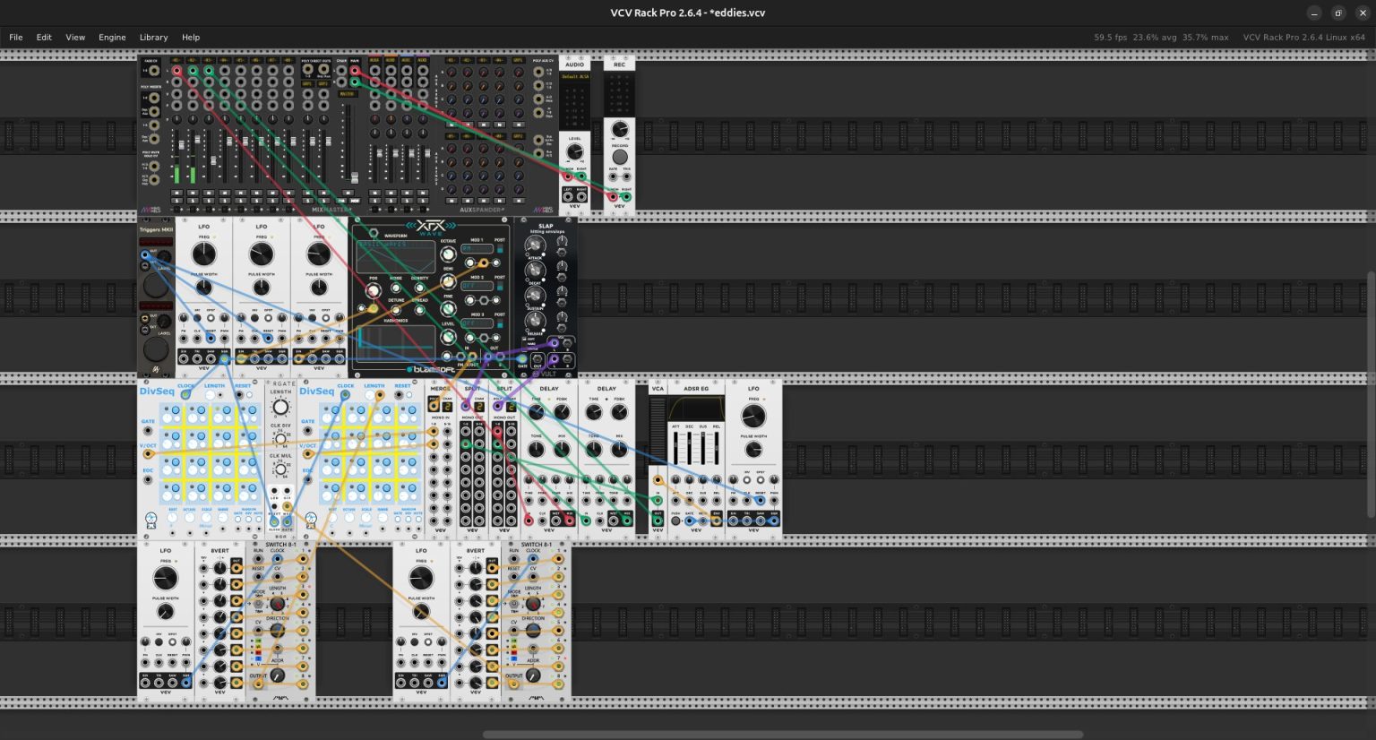Click the LEVEL knob on Audio module
Image resolution: width=1376 pixels, height=740 pixels.
(x=574, y=151)
